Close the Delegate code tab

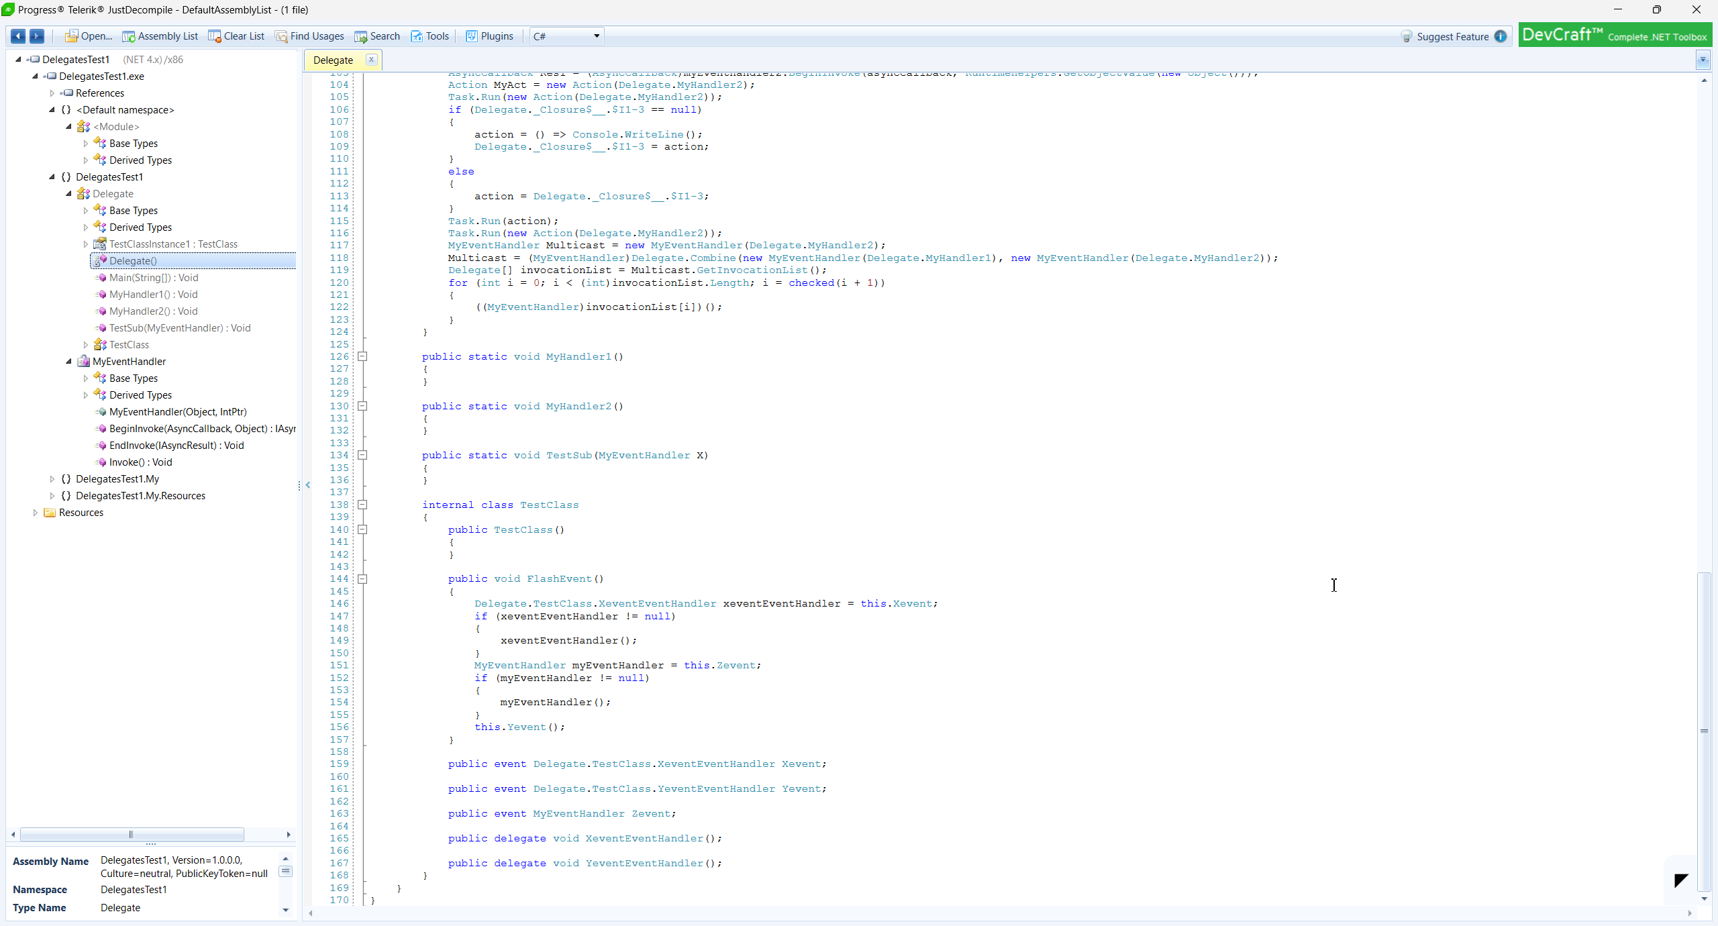(371, 60)
